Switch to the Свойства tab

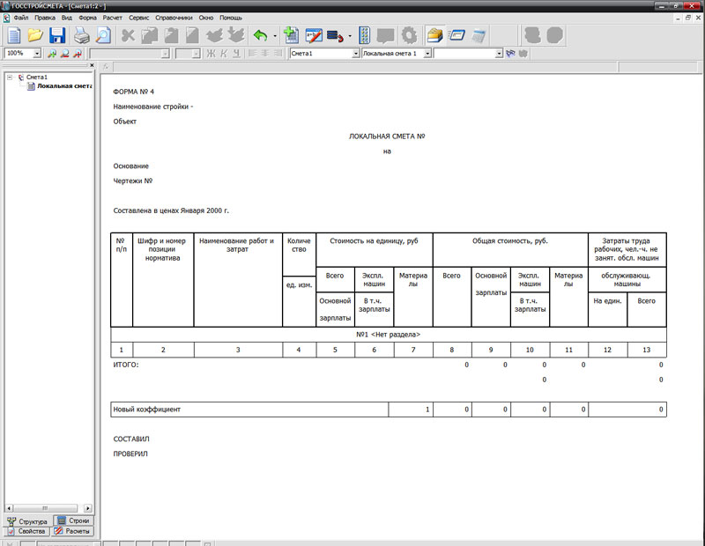(26, 532)
